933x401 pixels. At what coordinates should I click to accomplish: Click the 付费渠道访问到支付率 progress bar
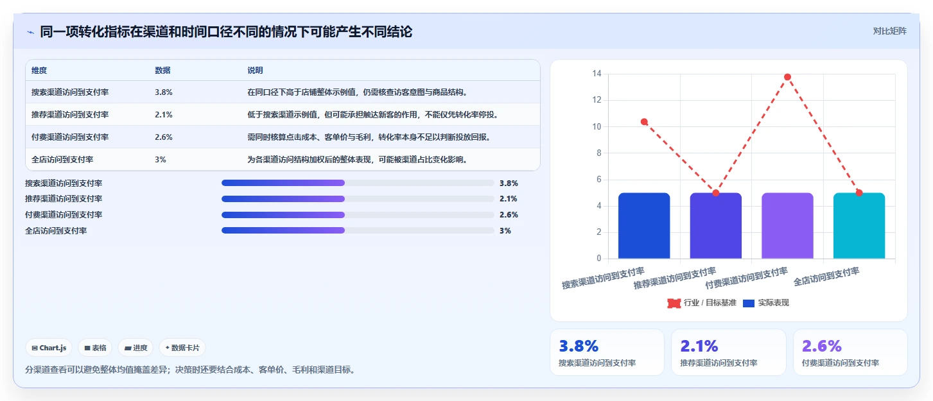(358, 215)
